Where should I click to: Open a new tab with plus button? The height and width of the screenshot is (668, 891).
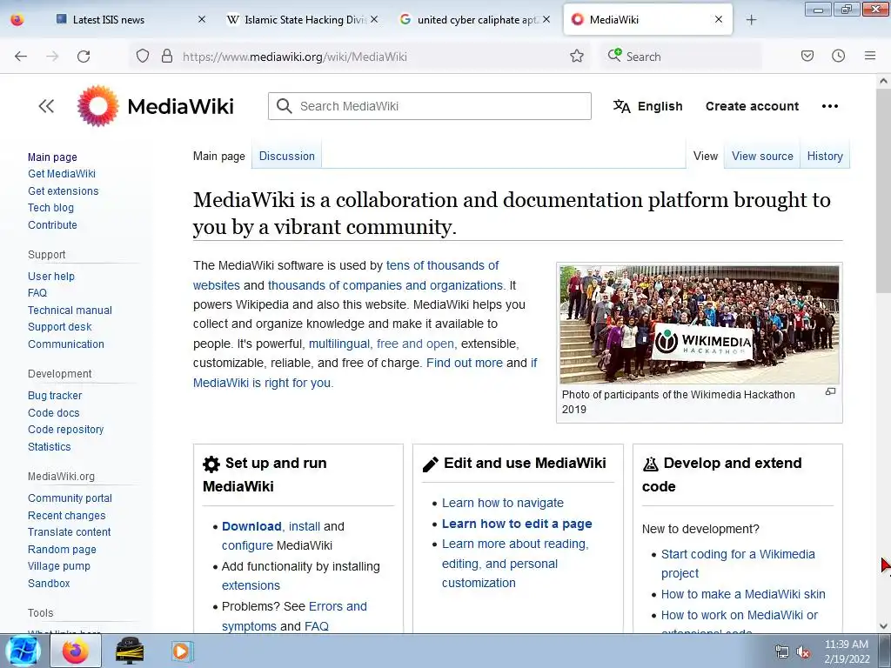pyautogui.click(x=751, y=20)
